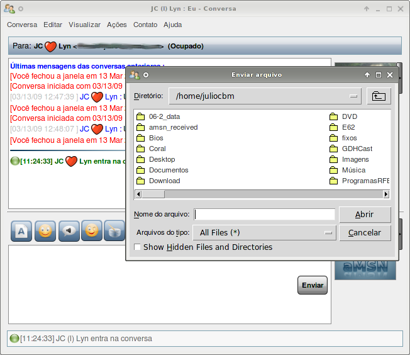The image size is (410, 355).
Task: Click the Enviar button in chat window
Action: tap(313, 285)
